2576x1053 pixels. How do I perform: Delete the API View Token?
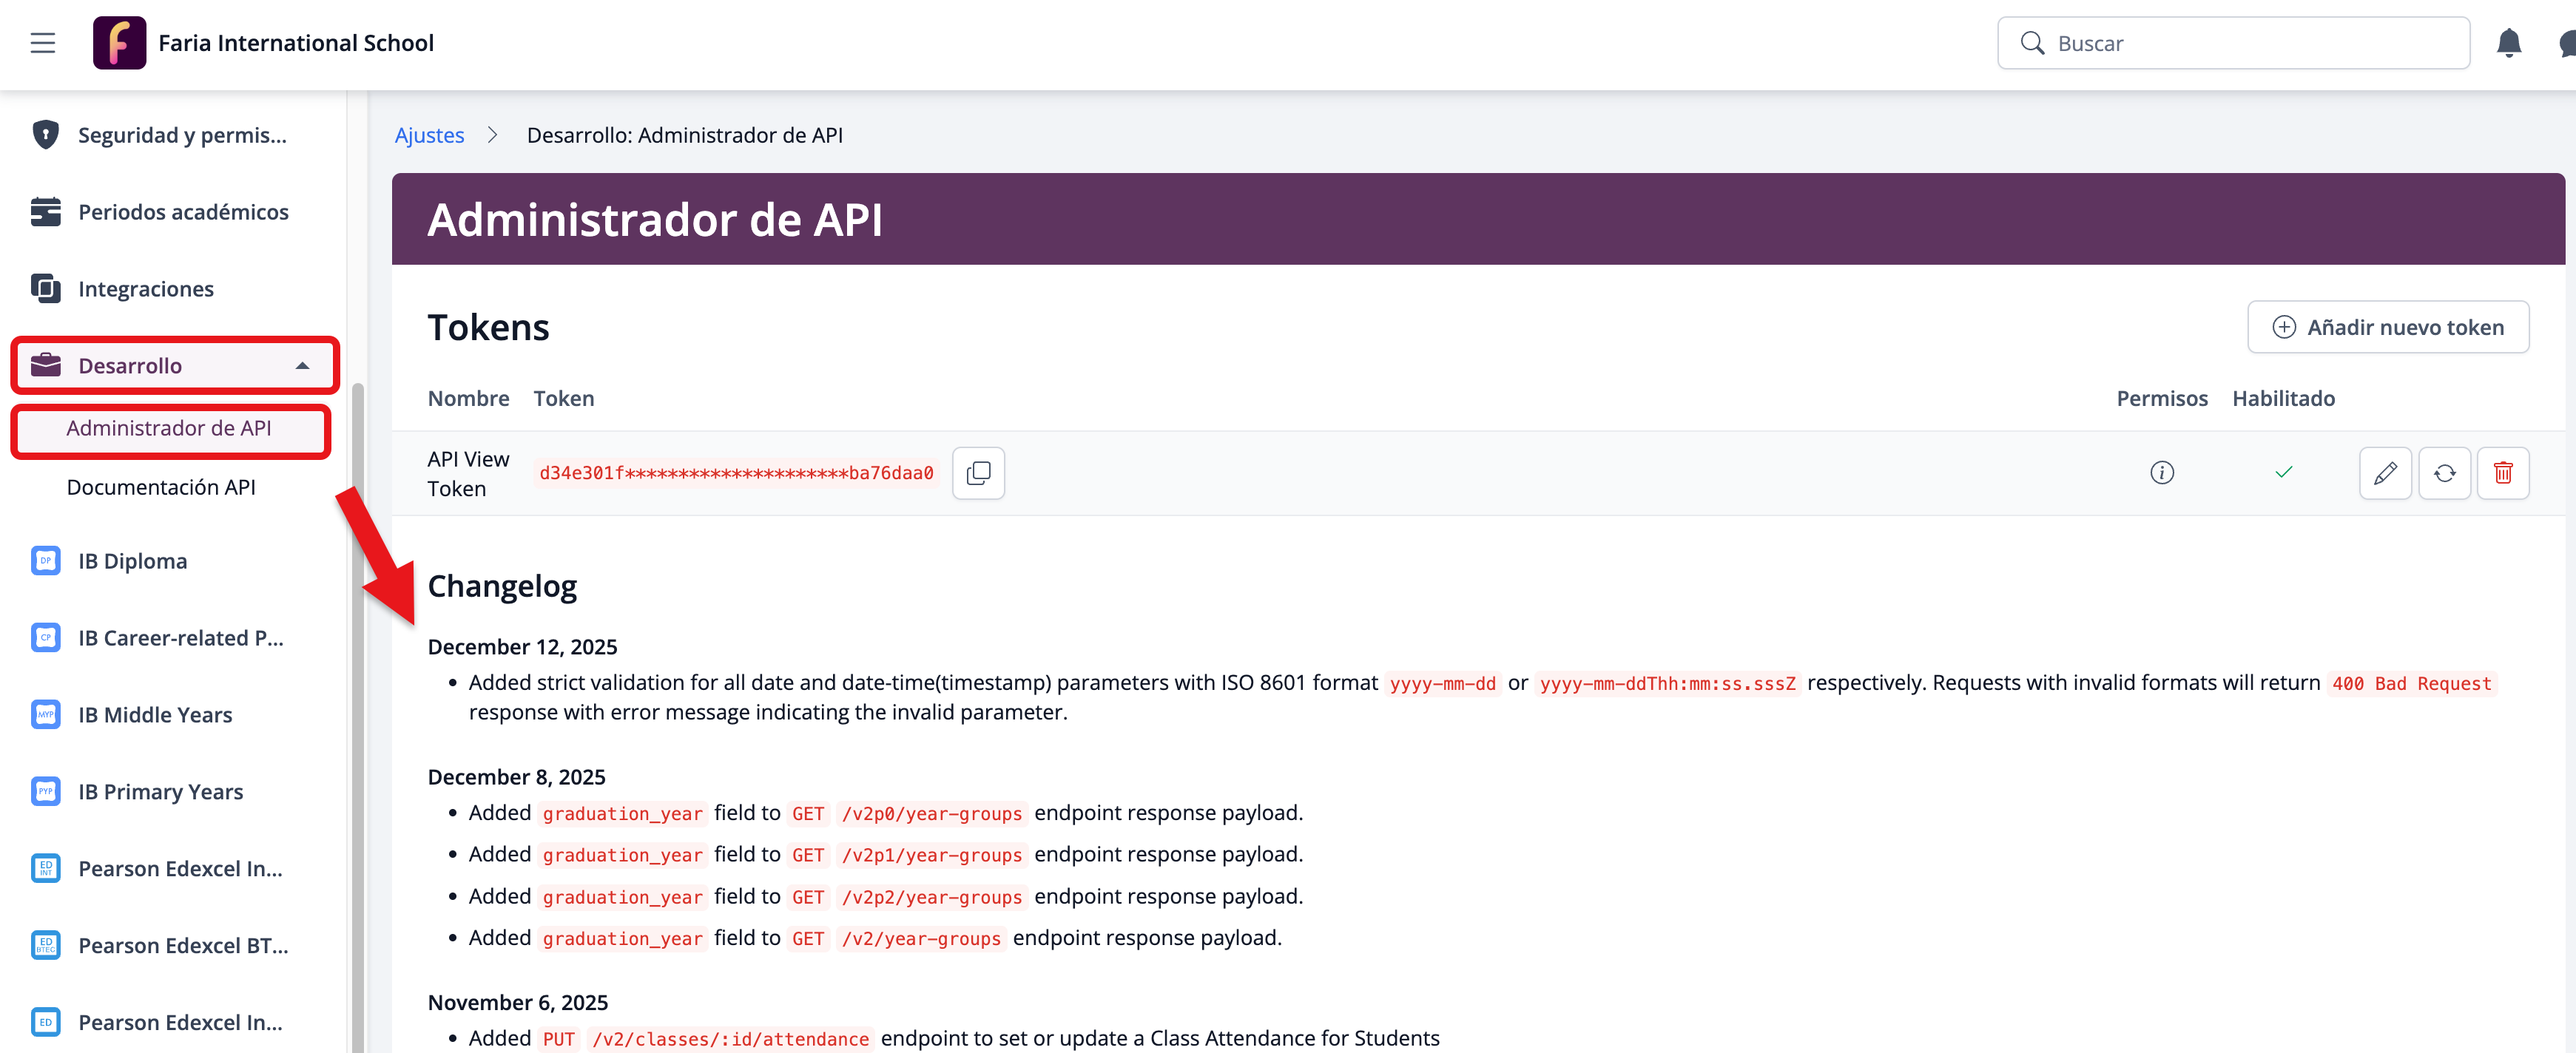pos(2503,473)
